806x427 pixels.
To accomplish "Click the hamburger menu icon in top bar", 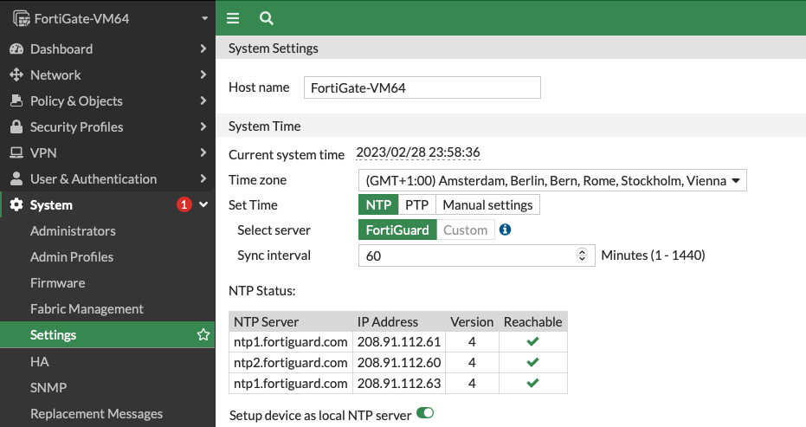I will tap(232, 18).
